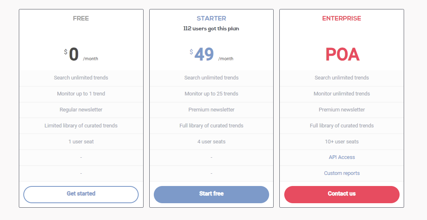Viewport: 427px width, 220px height.
Task: Click the $0 per month price
Action: click(81, 54)
